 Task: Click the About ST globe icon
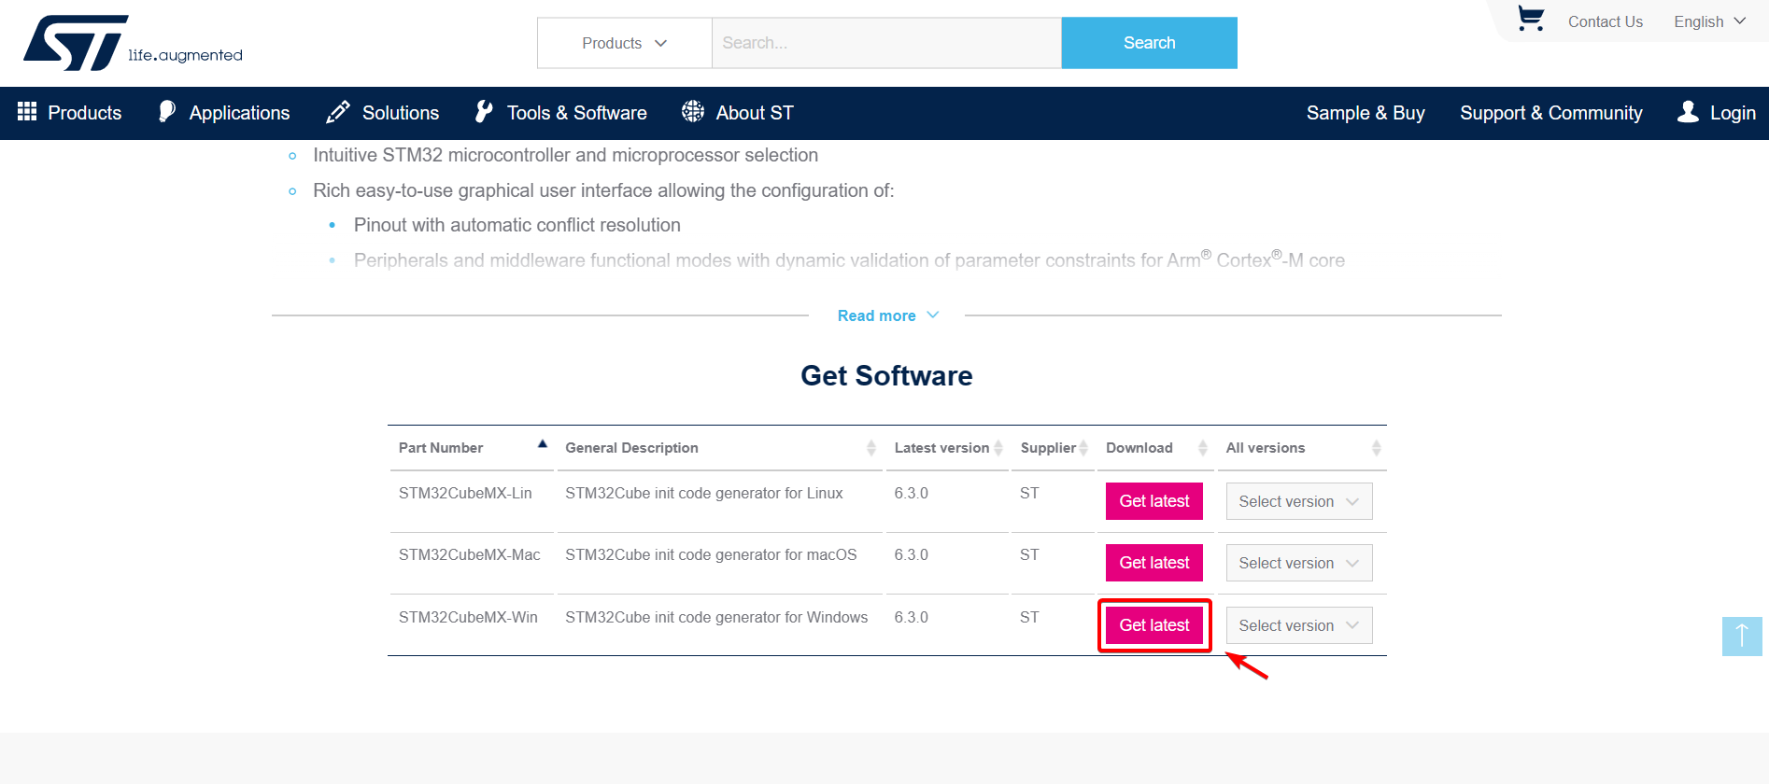[x=693, y=112]
